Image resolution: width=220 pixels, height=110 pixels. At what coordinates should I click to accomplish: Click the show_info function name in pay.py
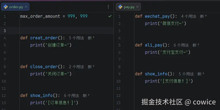(x=156, y=74)
